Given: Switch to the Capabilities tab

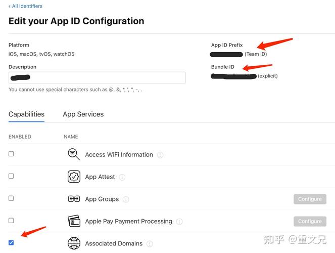Looking at the screenshot, I should [26, 114].
